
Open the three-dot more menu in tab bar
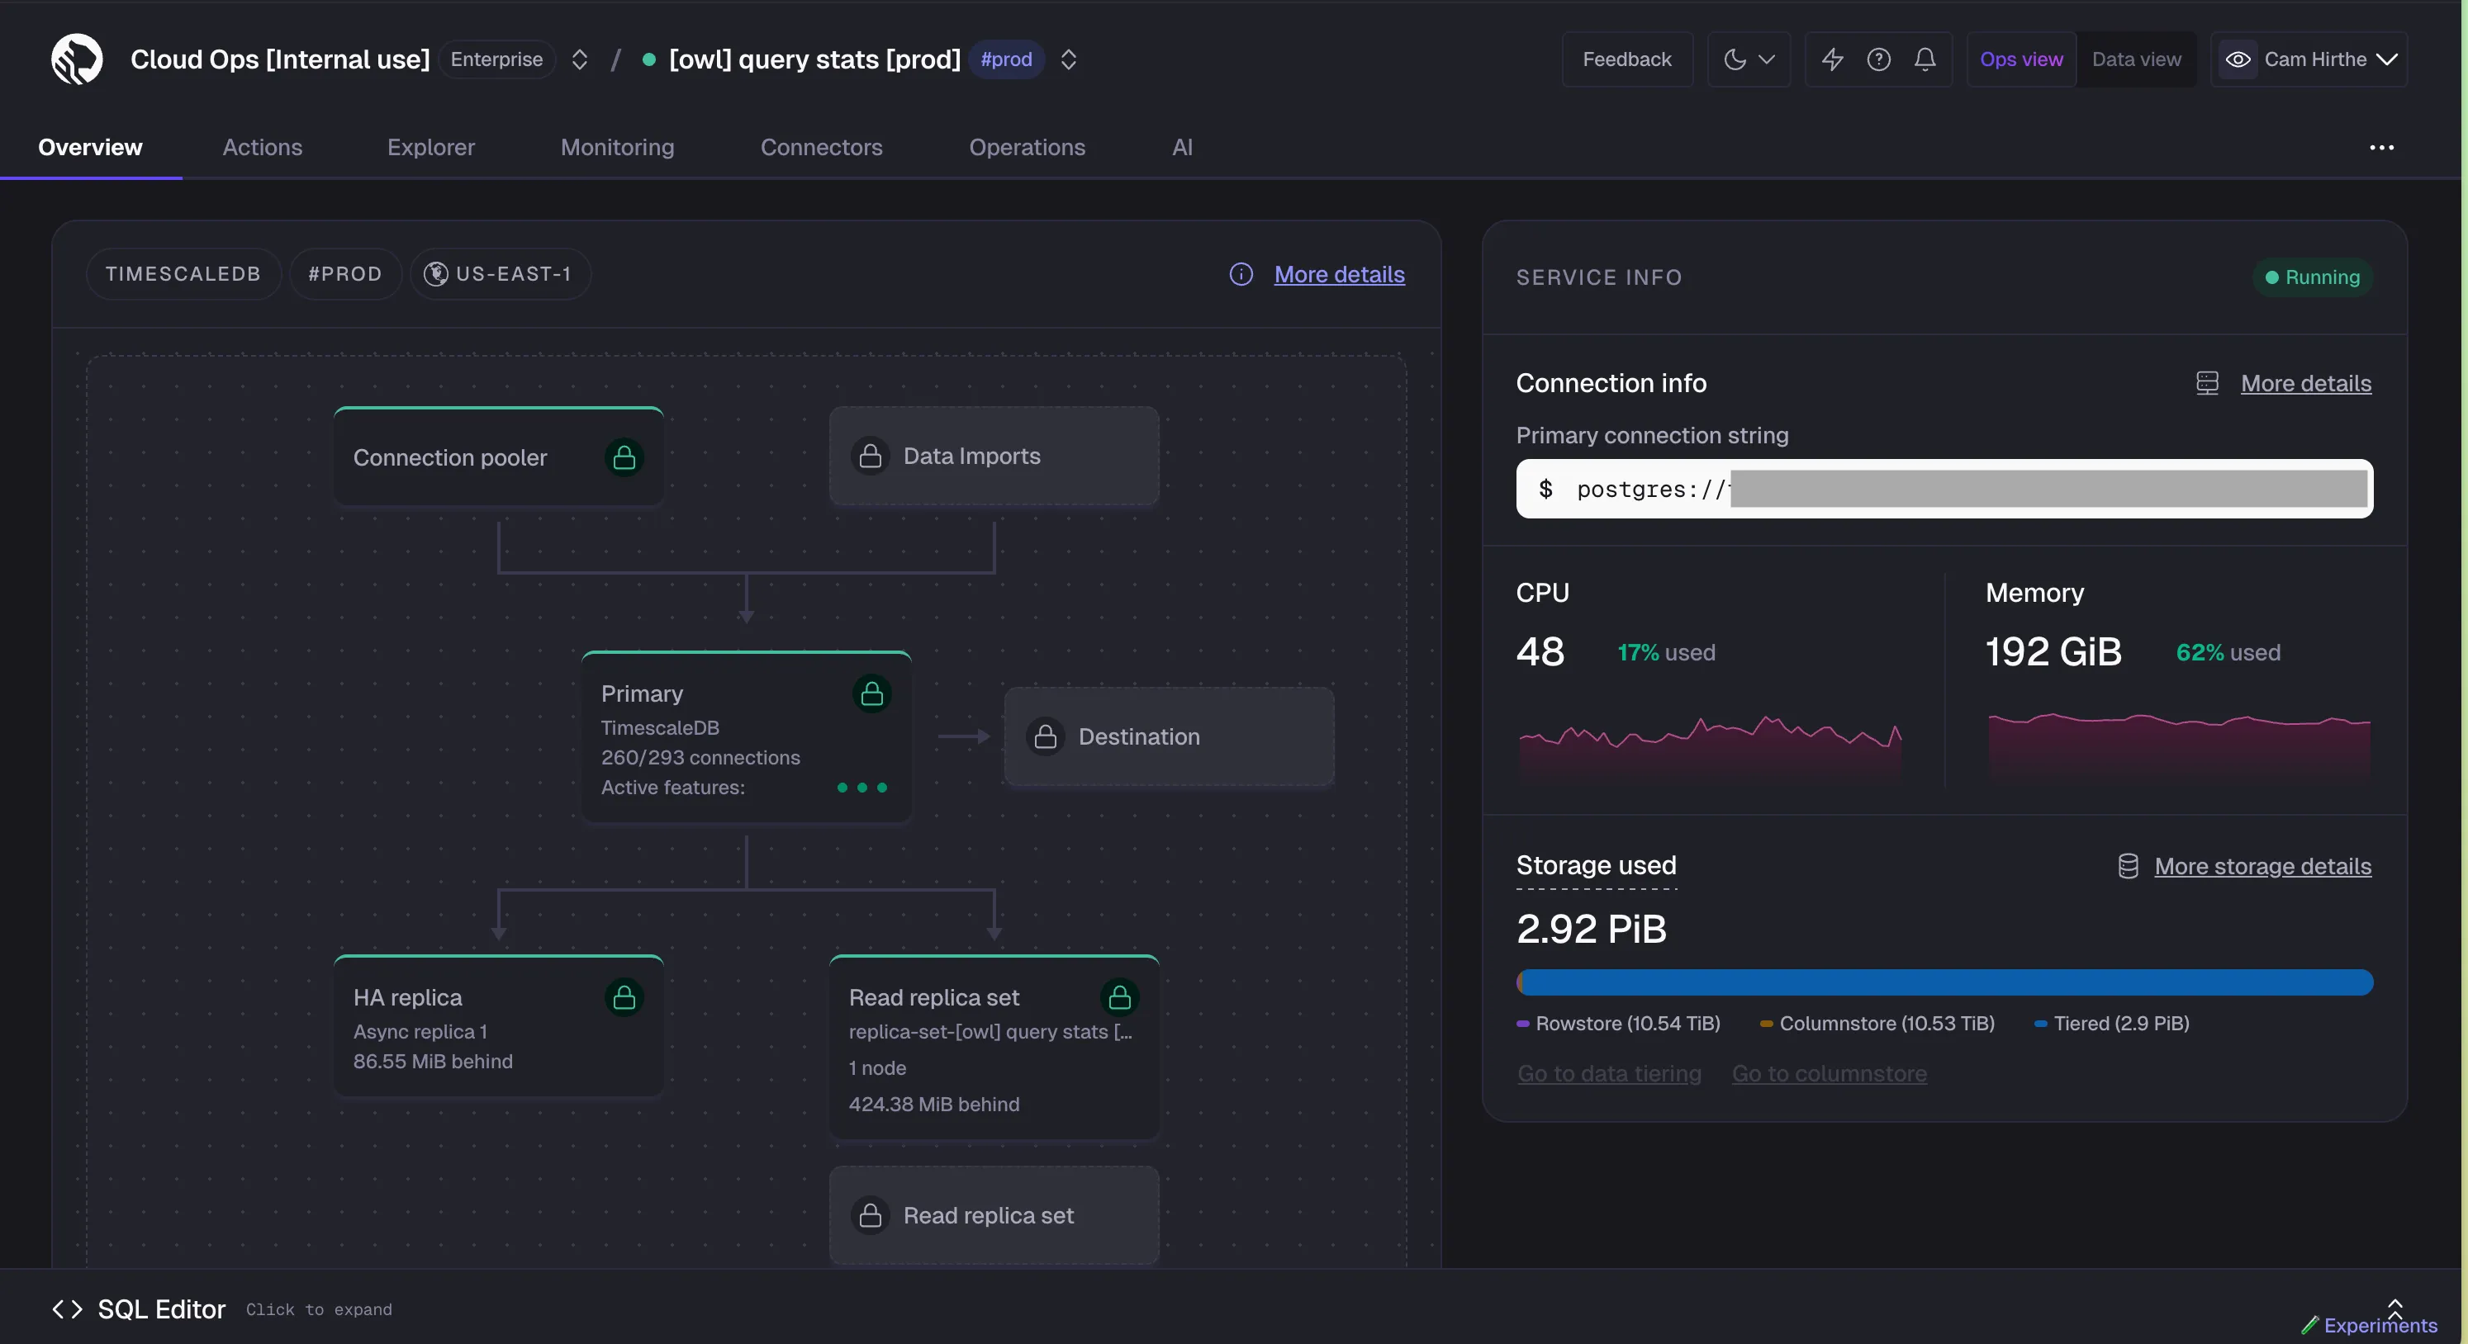coord(2380,148)
